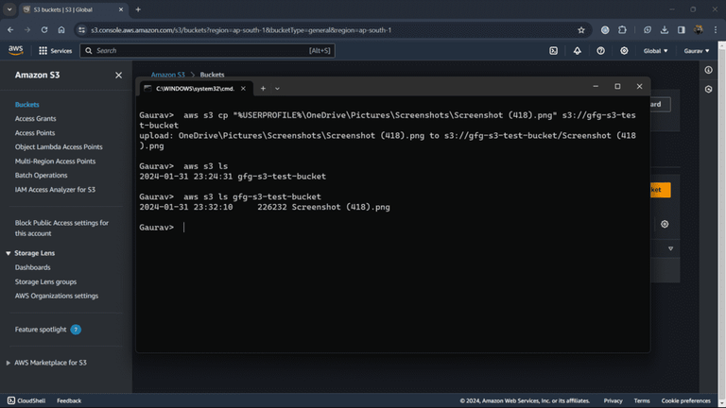
Task: Toggle the browser side panel icon
Action: pos(681,30)
